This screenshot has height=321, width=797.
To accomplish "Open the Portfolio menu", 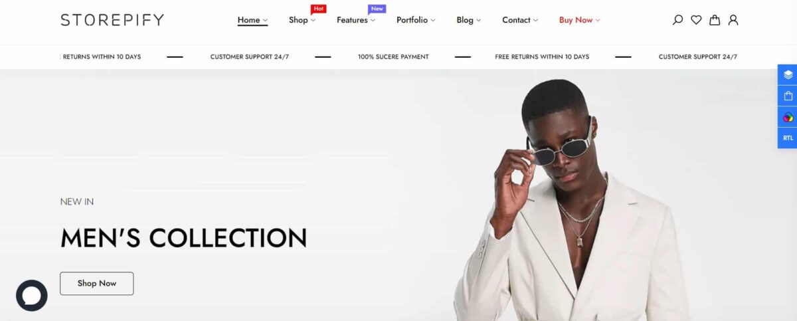I will tap(416, 20).
